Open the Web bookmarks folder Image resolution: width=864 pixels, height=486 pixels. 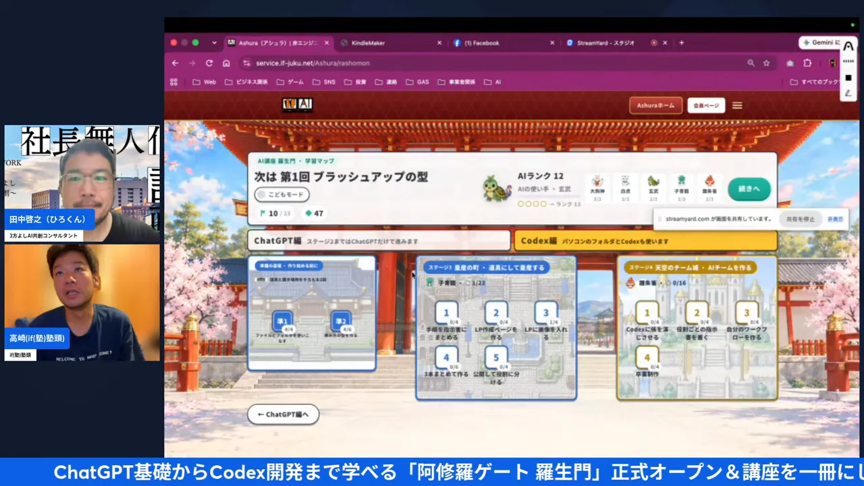pos(204,82)
